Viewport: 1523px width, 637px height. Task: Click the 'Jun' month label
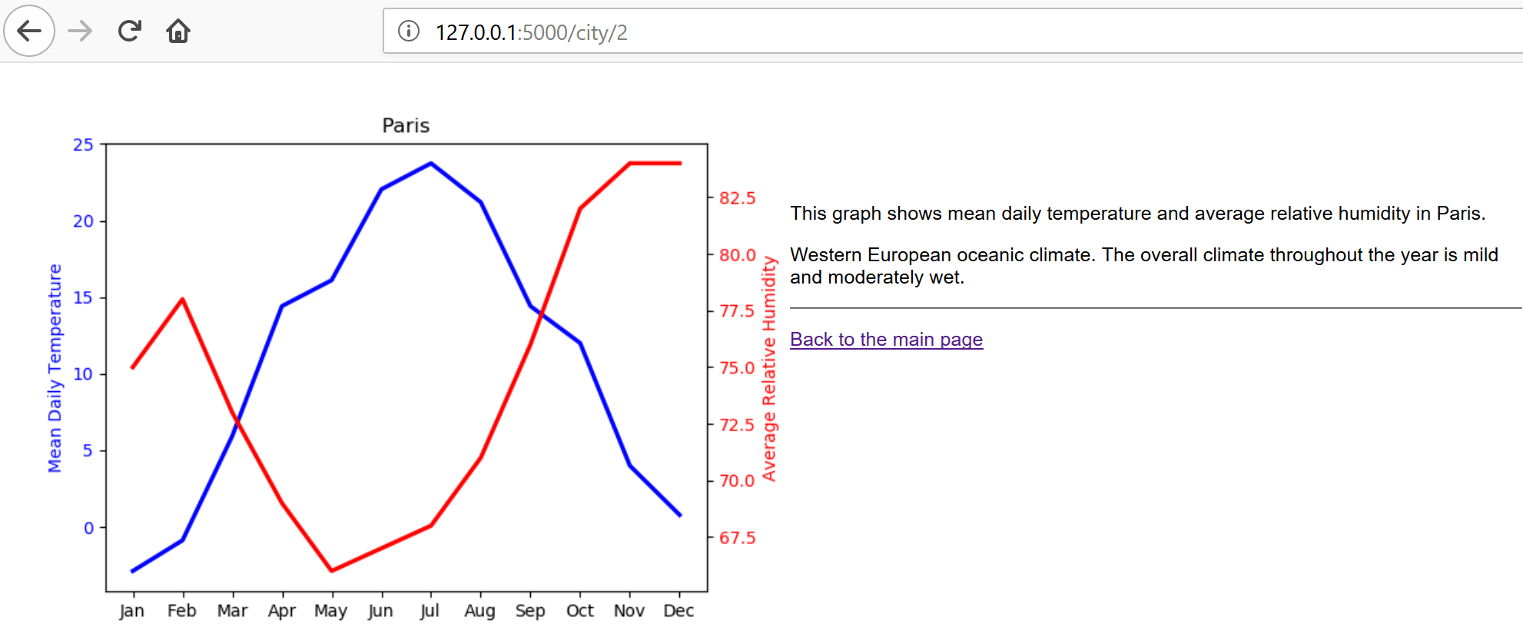(x=380, y=611)
